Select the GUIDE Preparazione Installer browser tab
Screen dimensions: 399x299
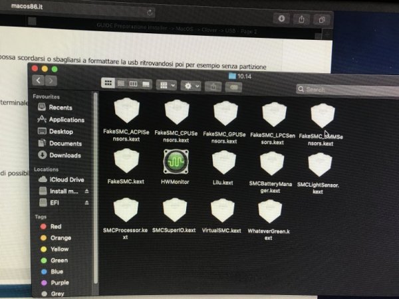pos(177,28)
